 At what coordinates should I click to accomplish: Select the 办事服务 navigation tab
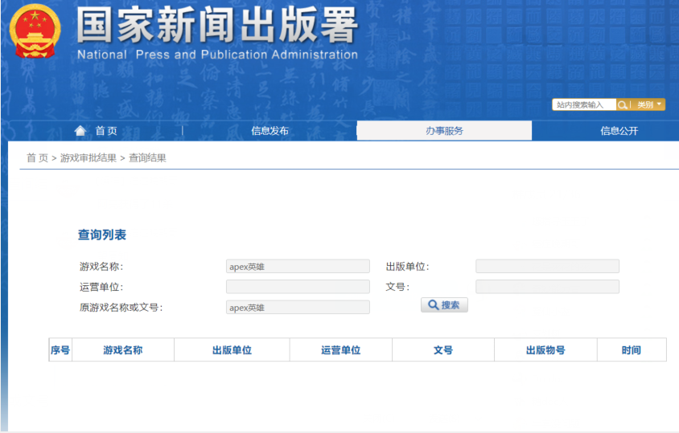(444, 131)
